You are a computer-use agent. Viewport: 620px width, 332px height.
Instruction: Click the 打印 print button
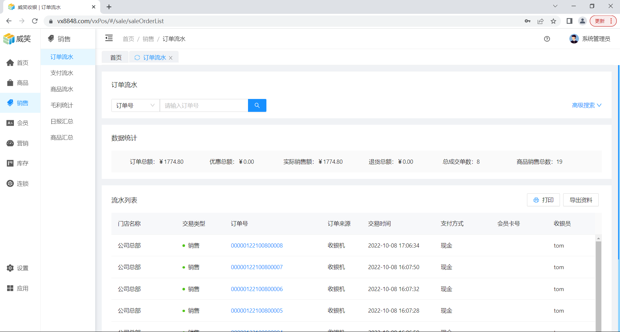click(543, 200)
